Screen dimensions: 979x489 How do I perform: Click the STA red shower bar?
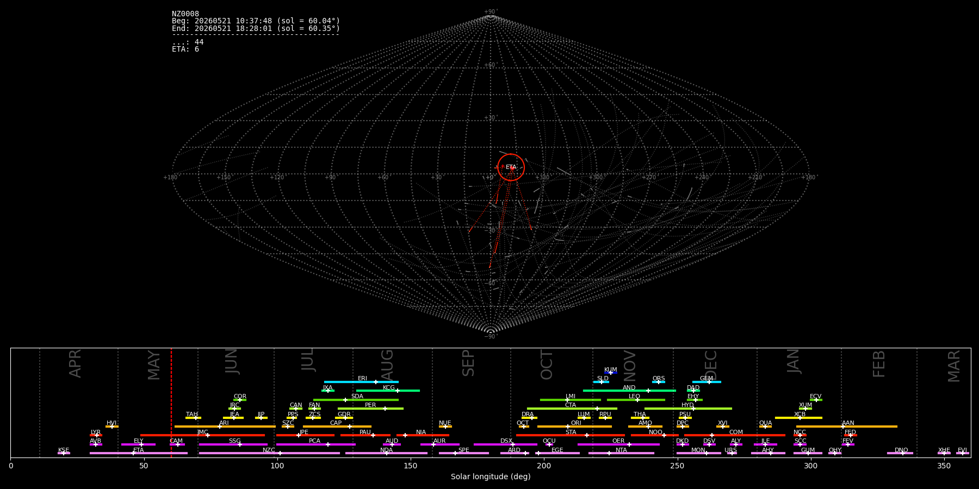[x=571, y=435]
